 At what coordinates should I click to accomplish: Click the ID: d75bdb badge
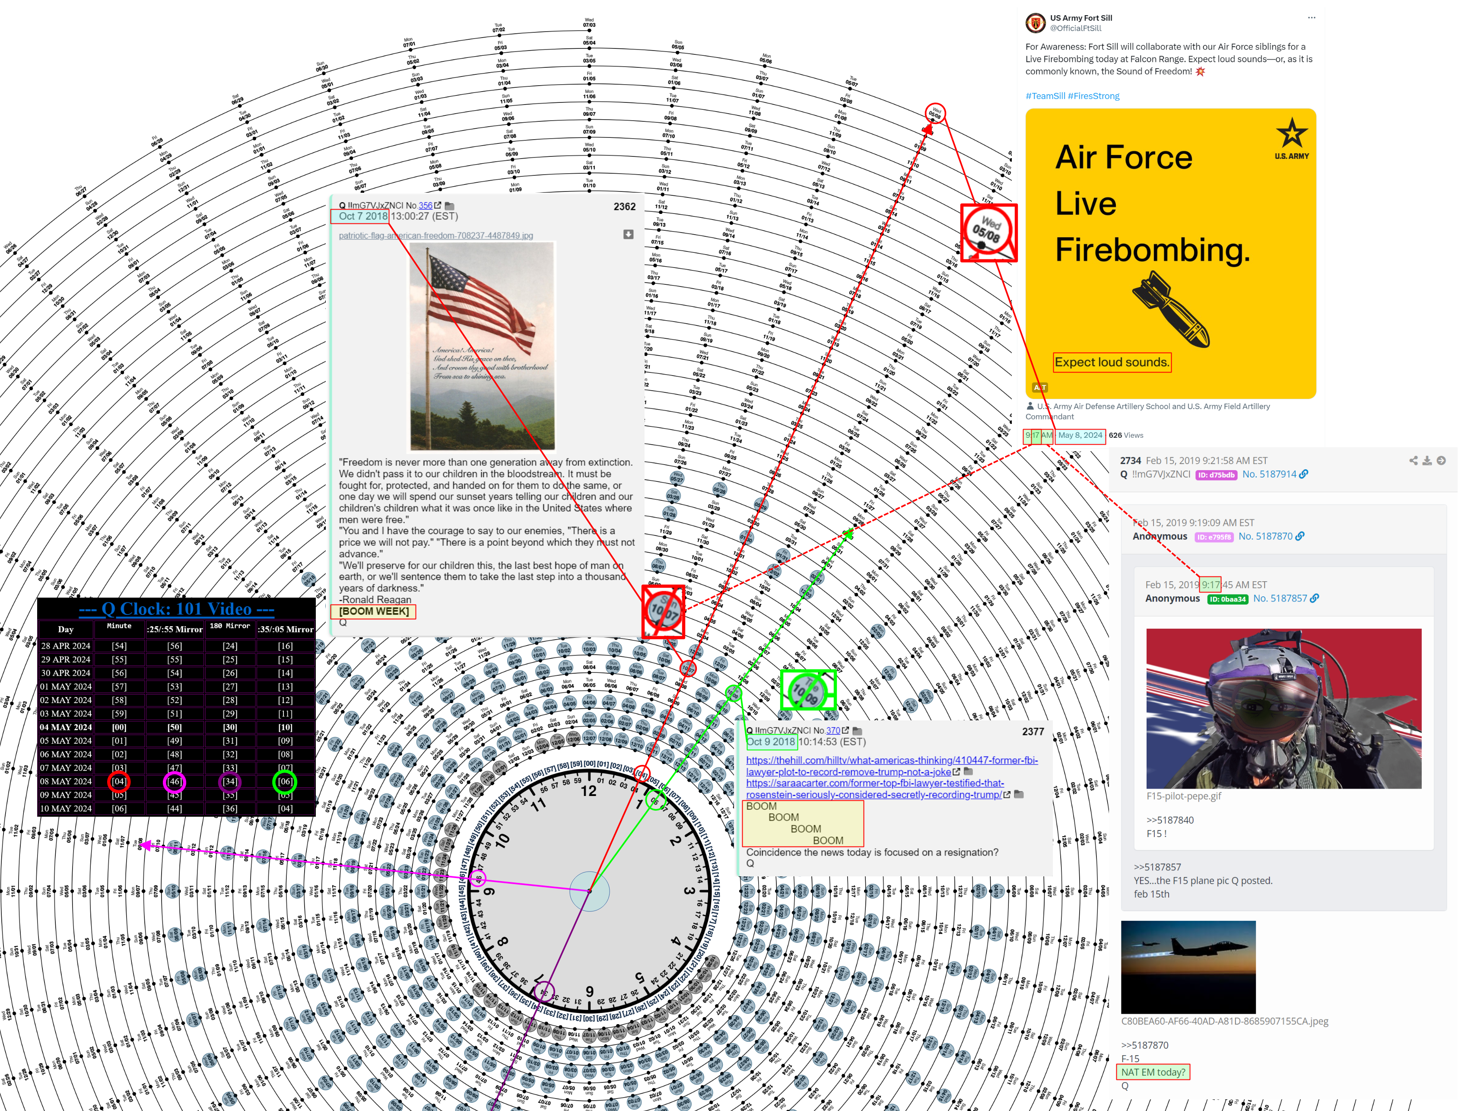click(1216, 475)
